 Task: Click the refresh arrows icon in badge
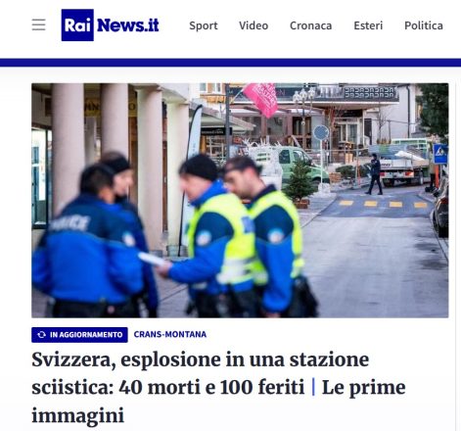(x=41, y=335)
